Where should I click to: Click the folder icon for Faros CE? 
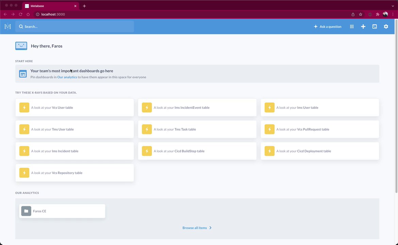[x=26, y=211]
